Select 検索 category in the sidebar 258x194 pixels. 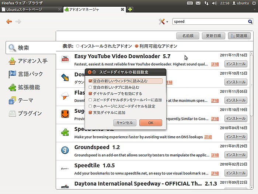click(x=31, y=48)
